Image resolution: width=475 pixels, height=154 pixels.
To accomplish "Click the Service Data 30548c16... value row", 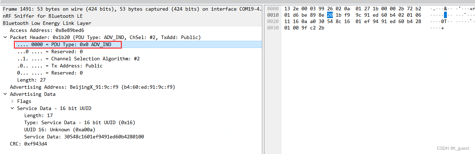I will click(84, 137).
